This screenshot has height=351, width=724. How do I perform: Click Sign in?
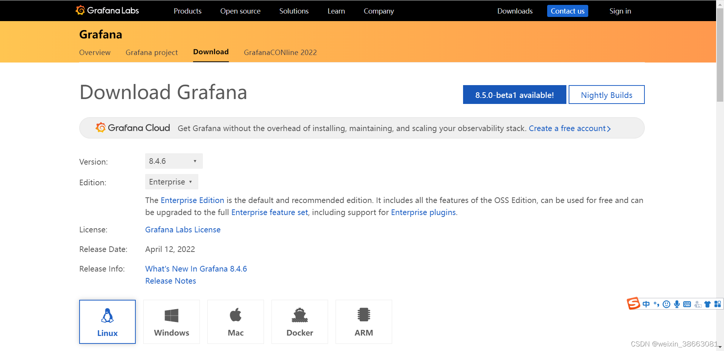[620, 11]
